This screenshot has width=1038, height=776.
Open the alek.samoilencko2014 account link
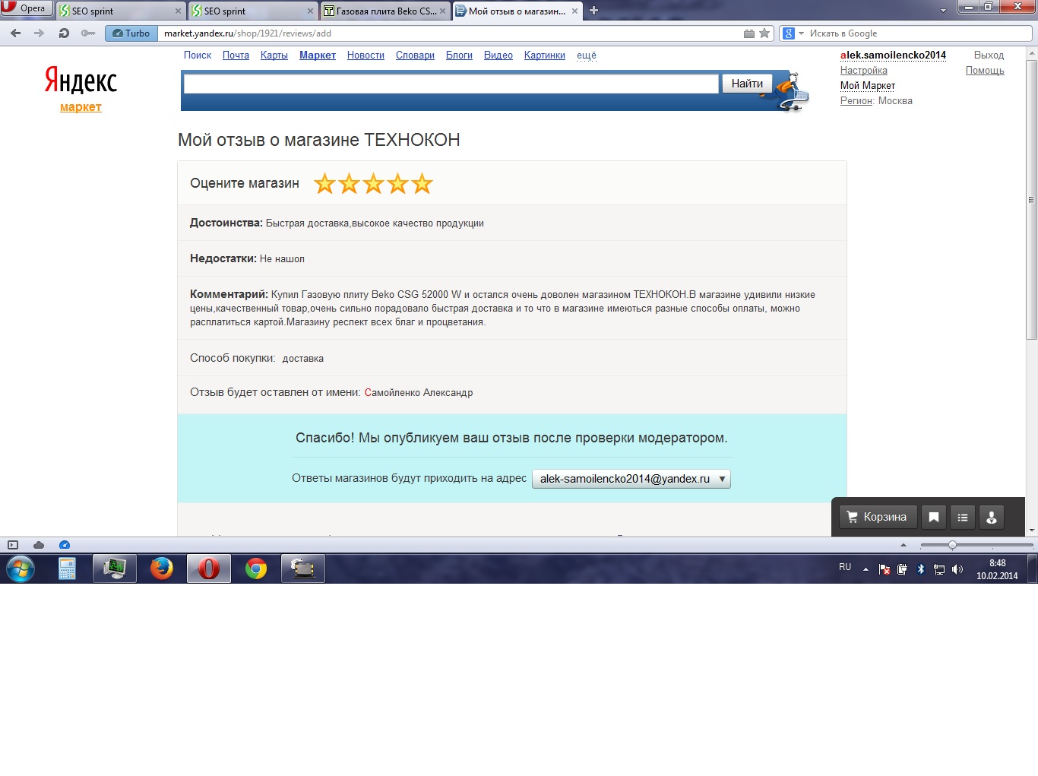(x=893, y=55)
